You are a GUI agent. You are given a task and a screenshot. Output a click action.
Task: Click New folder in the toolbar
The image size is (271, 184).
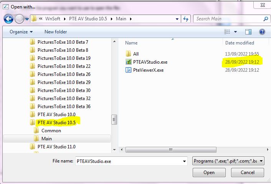click(x=56, y=32)
